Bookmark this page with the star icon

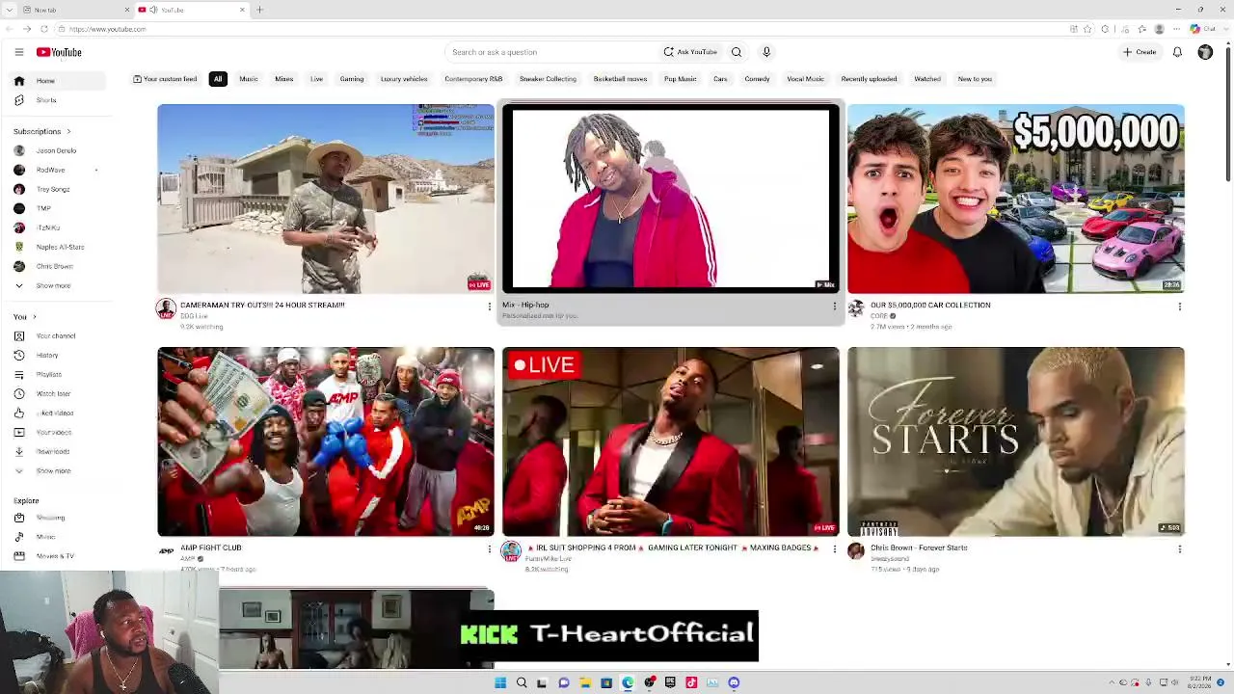tap(1088, 29)
